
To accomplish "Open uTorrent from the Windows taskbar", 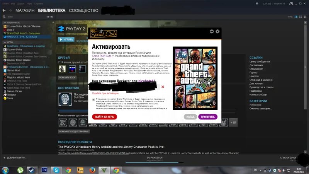I will coord(20,170).
